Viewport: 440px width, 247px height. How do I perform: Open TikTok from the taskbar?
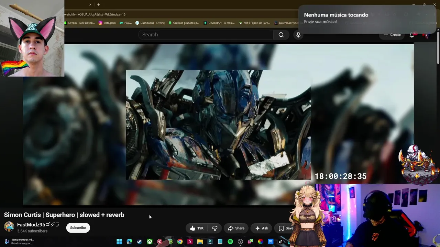pos(280,242)
